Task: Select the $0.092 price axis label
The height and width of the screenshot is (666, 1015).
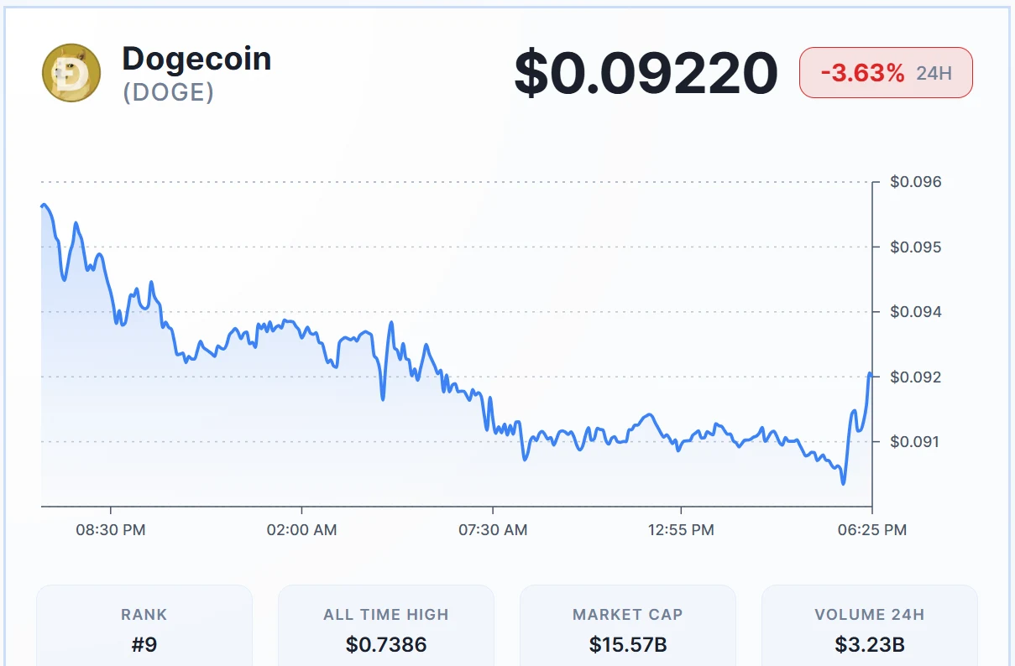Action: click(x=916, y=377)
